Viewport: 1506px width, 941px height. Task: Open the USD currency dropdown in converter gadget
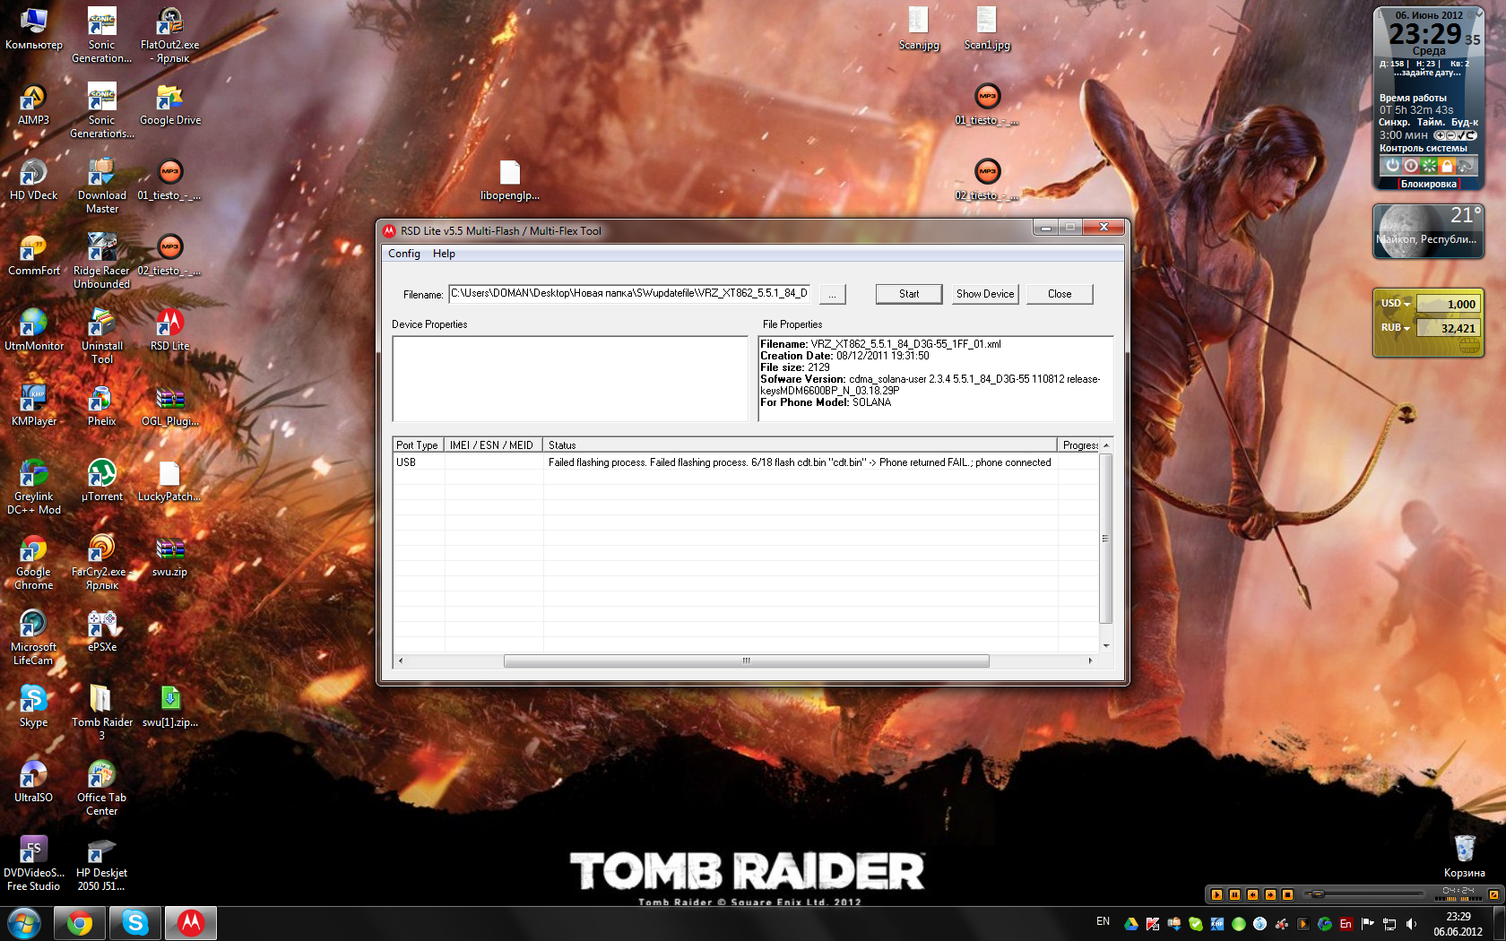click(x=1395, y=304)
